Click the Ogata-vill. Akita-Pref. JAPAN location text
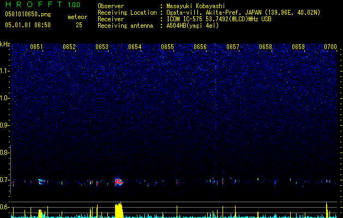The width and height of the screenshot is (343, 218). [x=243, y=13]
